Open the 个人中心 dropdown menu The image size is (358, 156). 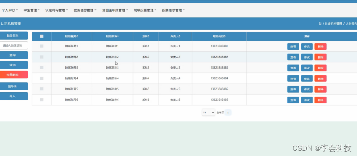click(9, 10)
